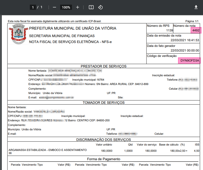Download the PDF file
The image size is (203, 170).
(x=196, y=7)
